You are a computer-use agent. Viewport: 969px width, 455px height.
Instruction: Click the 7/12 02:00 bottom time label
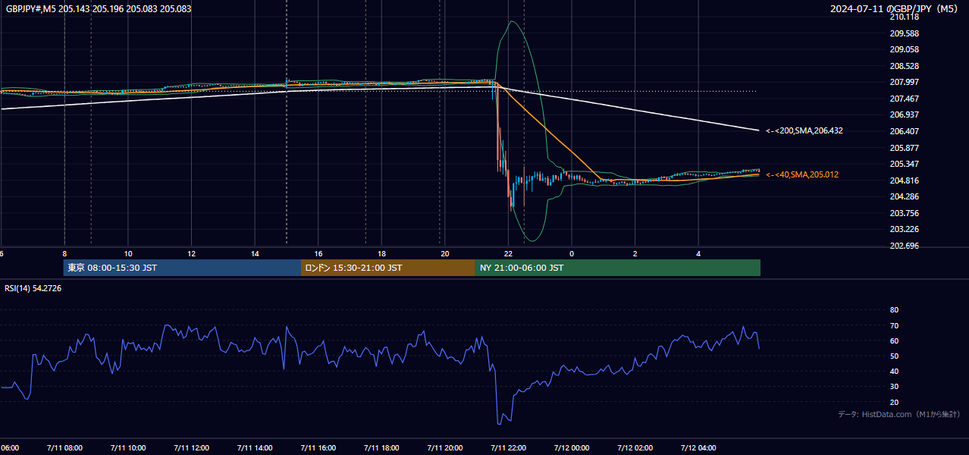click(x=635, y=448)
